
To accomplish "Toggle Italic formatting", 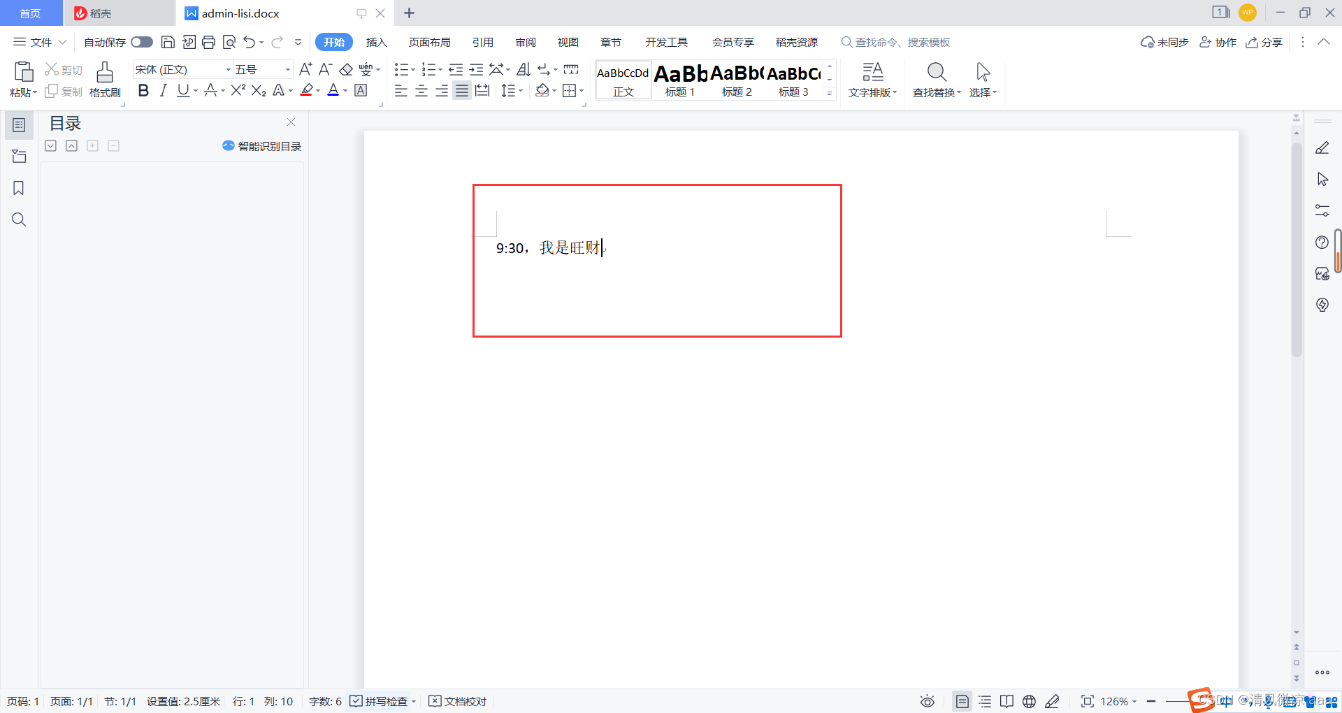I will coord(163,90).
